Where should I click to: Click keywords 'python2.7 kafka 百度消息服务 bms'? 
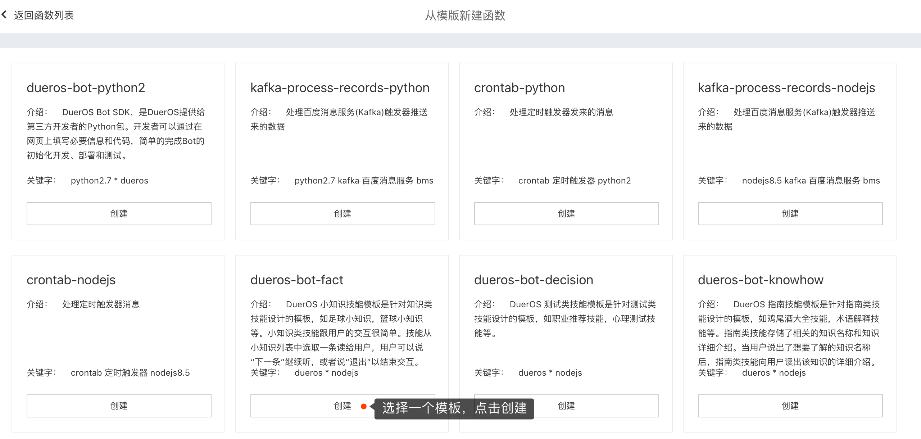pyautogui.click(x=364, y=181)
